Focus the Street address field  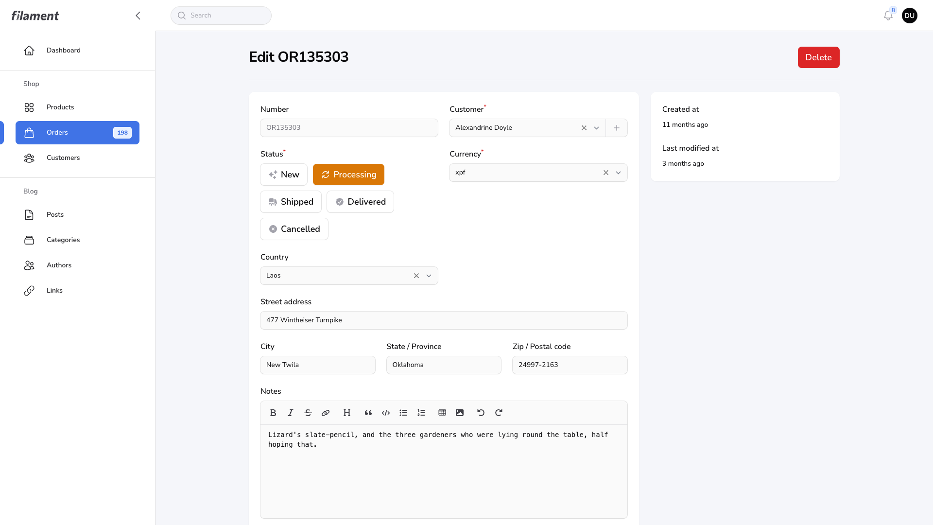[x=444, y=320]
